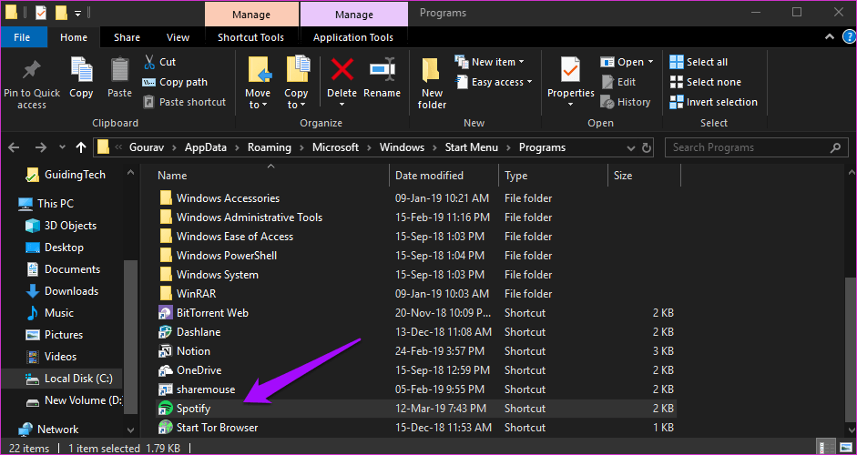Select GuidingTech in navigation pane
Viewport: 857px width, 455px height.
[x=66, y=175]
